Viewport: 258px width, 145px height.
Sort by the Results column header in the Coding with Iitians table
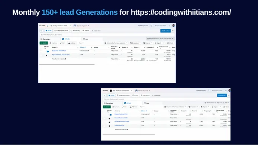tap(125, 47)
